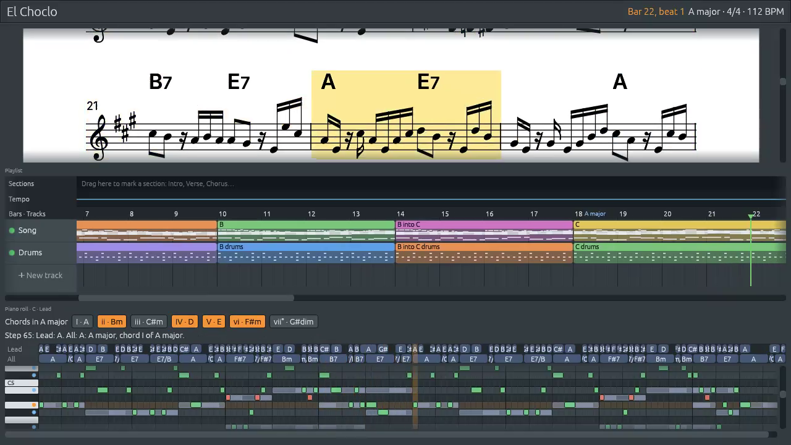The width and height of the screenshot is (791, 445).
Task: Click the E7 chord symbol in highlighted bar
Action: 428,82
